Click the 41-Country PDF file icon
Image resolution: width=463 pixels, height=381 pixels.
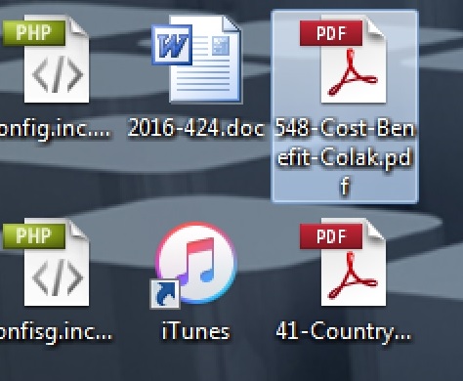click(343, 263)
